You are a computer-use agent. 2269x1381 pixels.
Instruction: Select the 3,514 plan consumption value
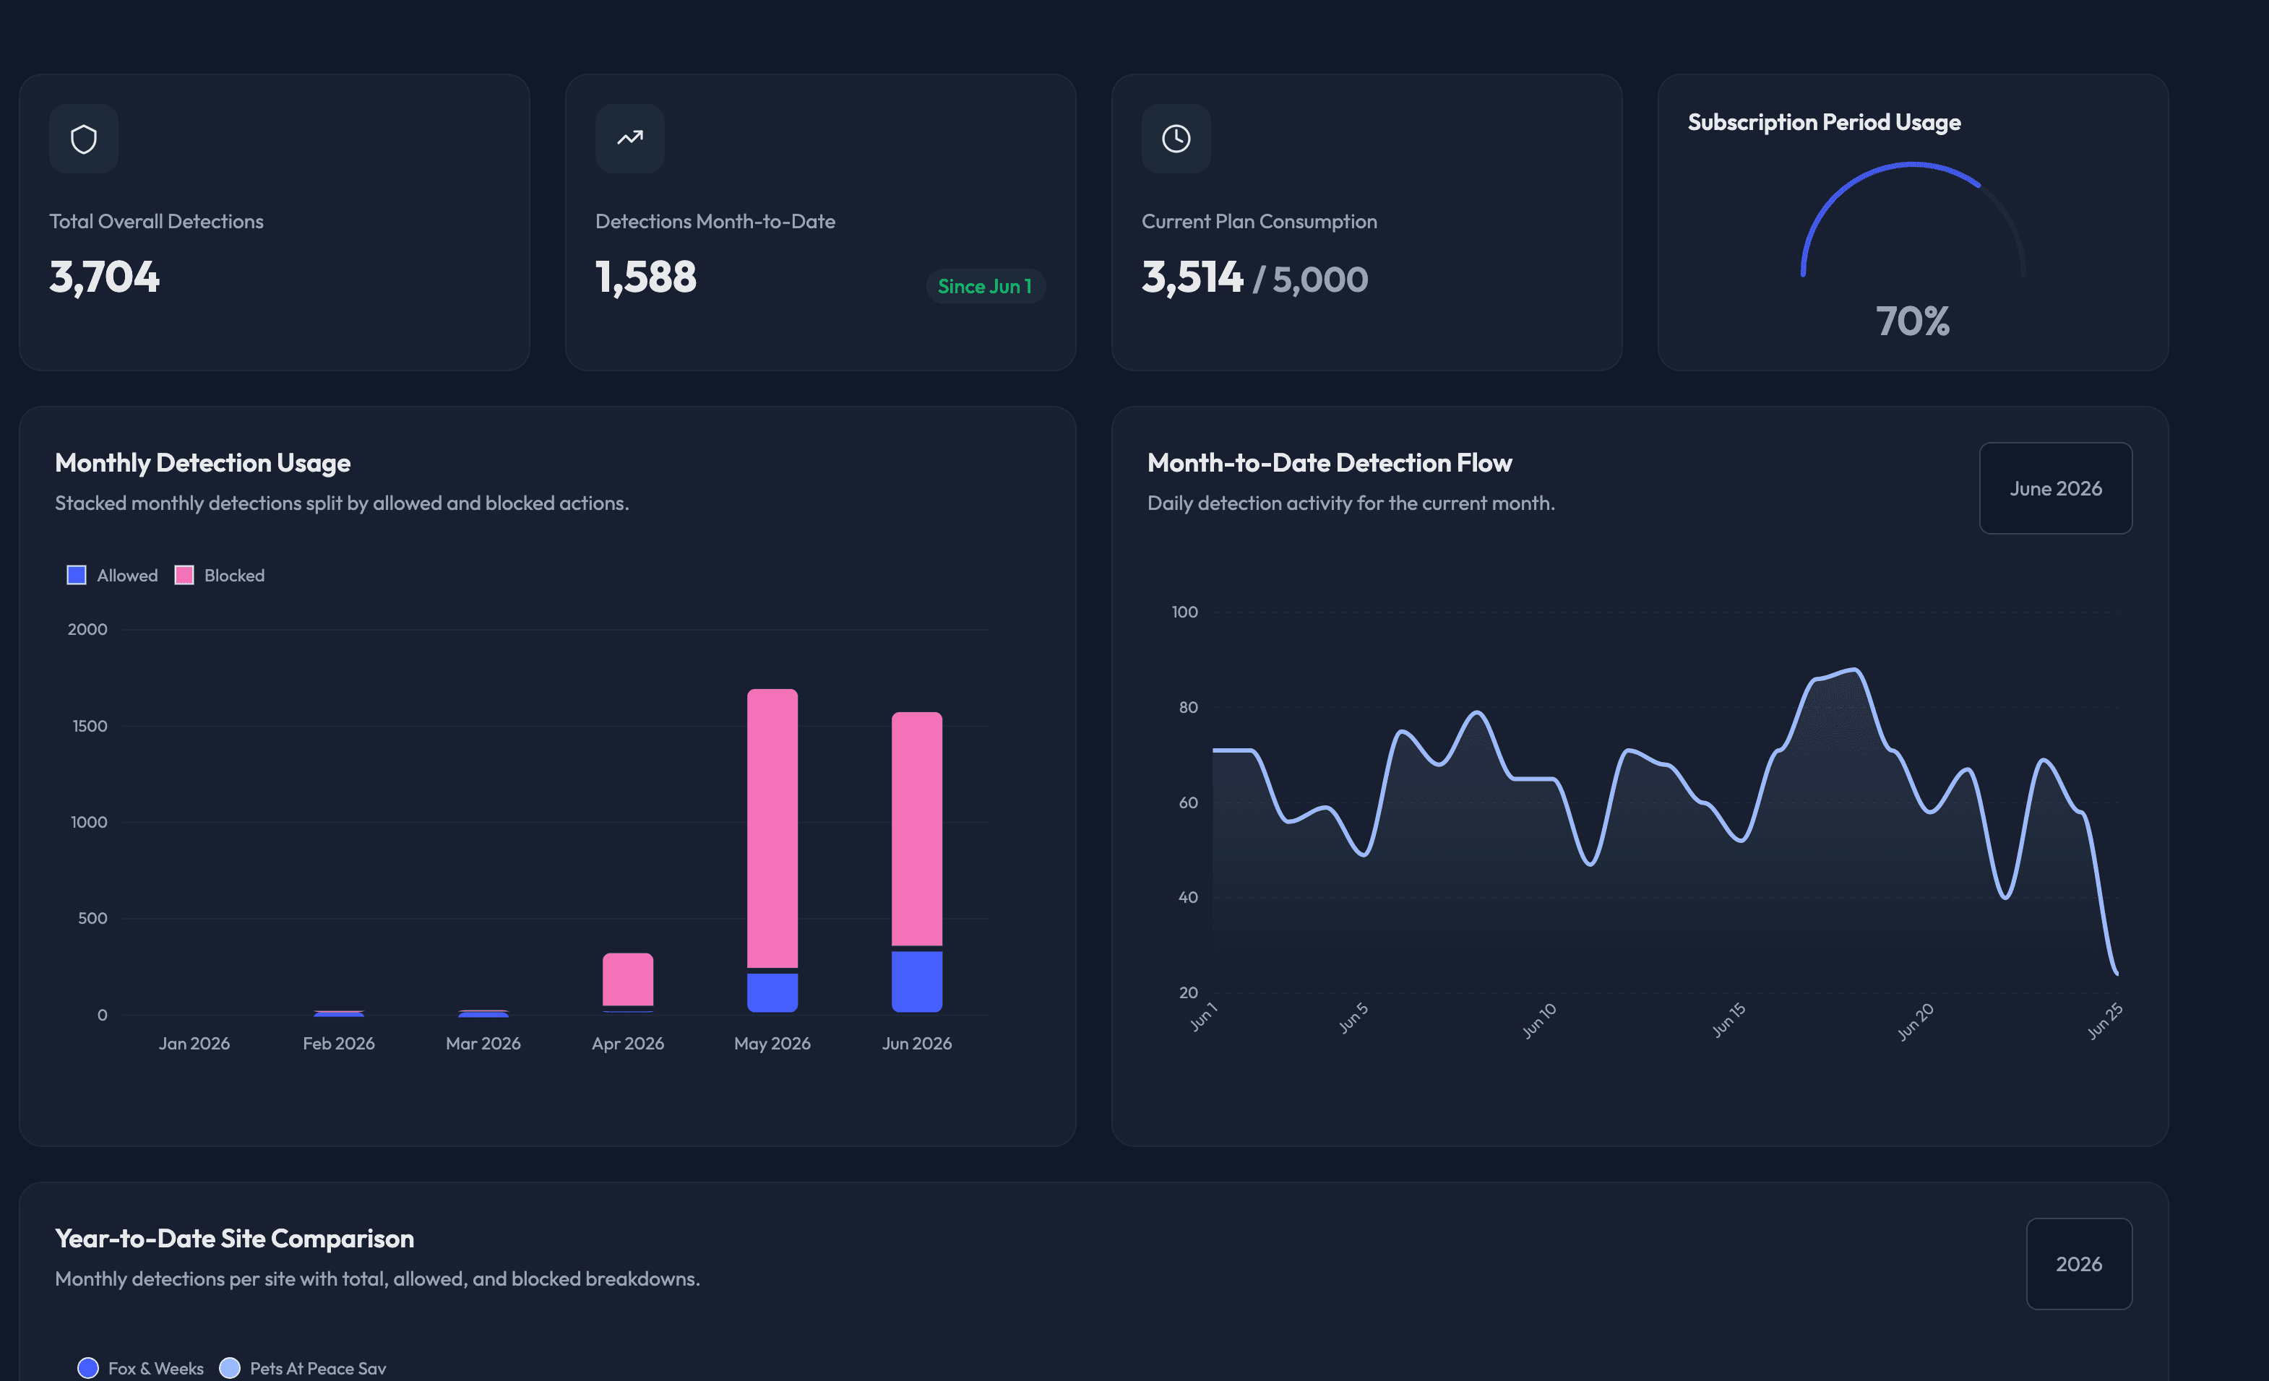pos(1192,277)
